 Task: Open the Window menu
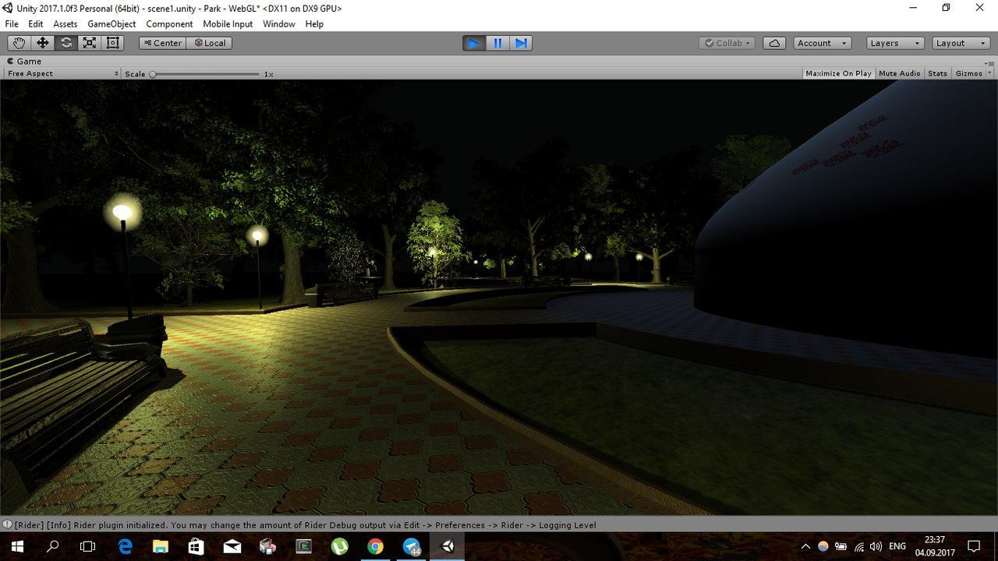(279, 24)
